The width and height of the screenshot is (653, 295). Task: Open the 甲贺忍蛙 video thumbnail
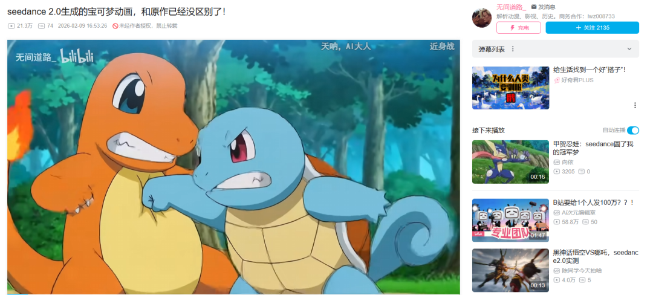pos(510,162)
